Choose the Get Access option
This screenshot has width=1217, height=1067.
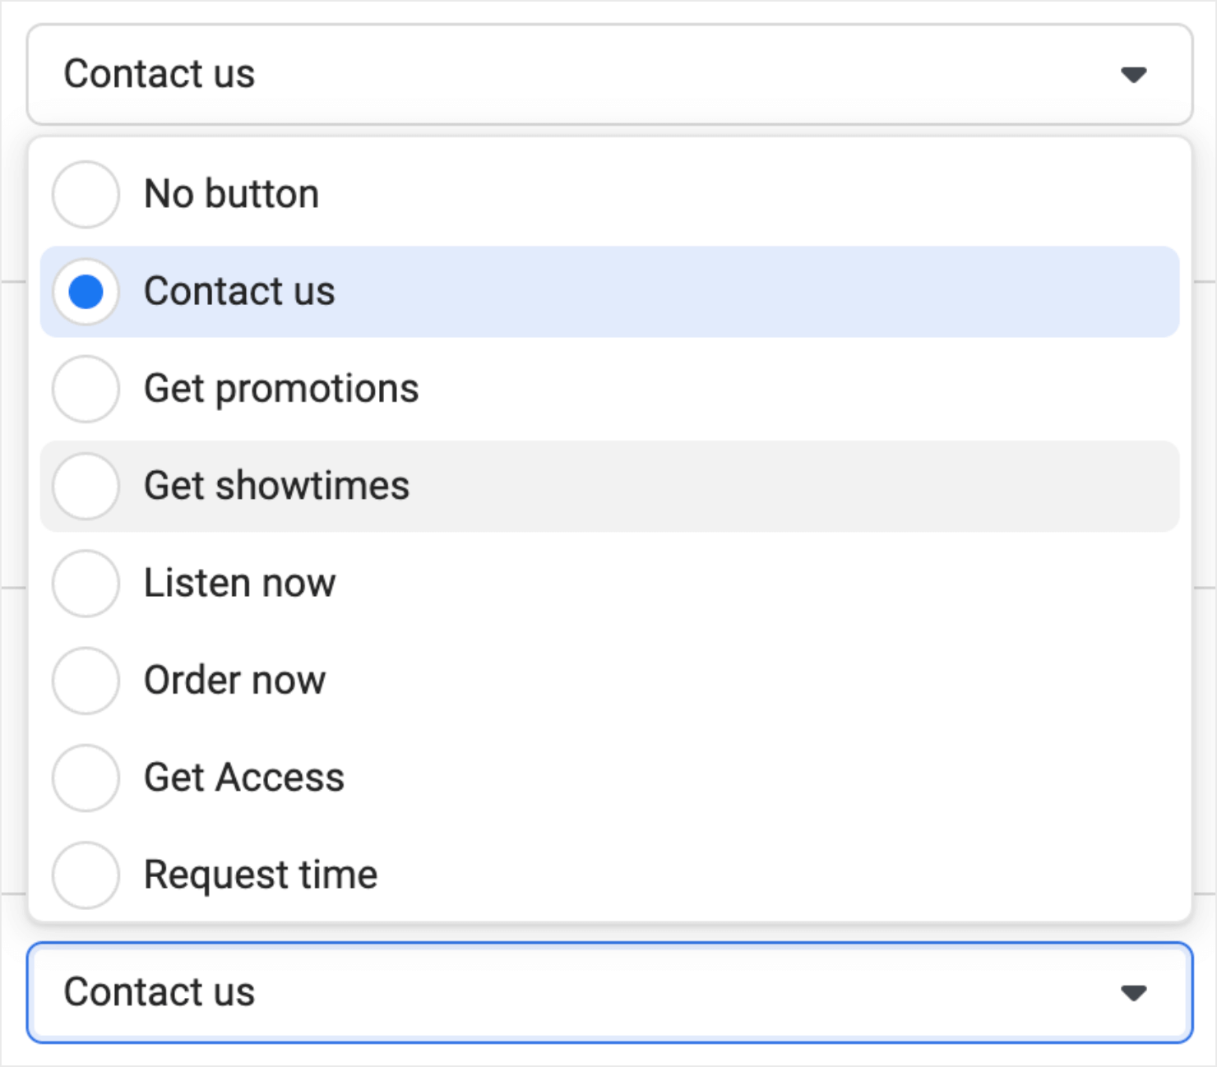click(243, 777)
